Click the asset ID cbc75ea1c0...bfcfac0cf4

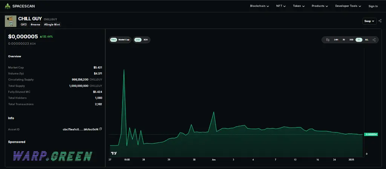(81, 129)
